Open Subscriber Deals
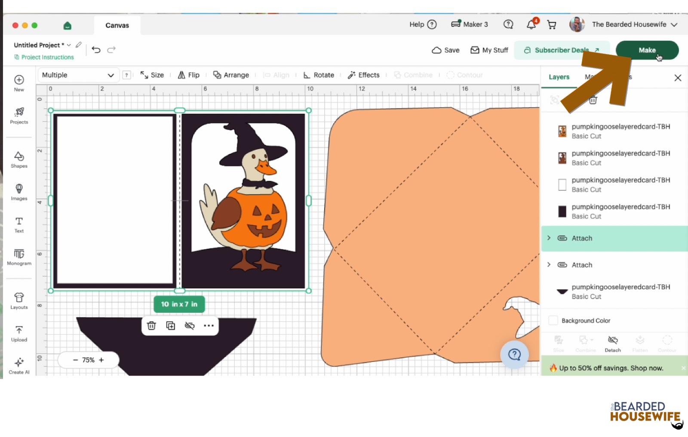The image size is (688, 437). 562,50
